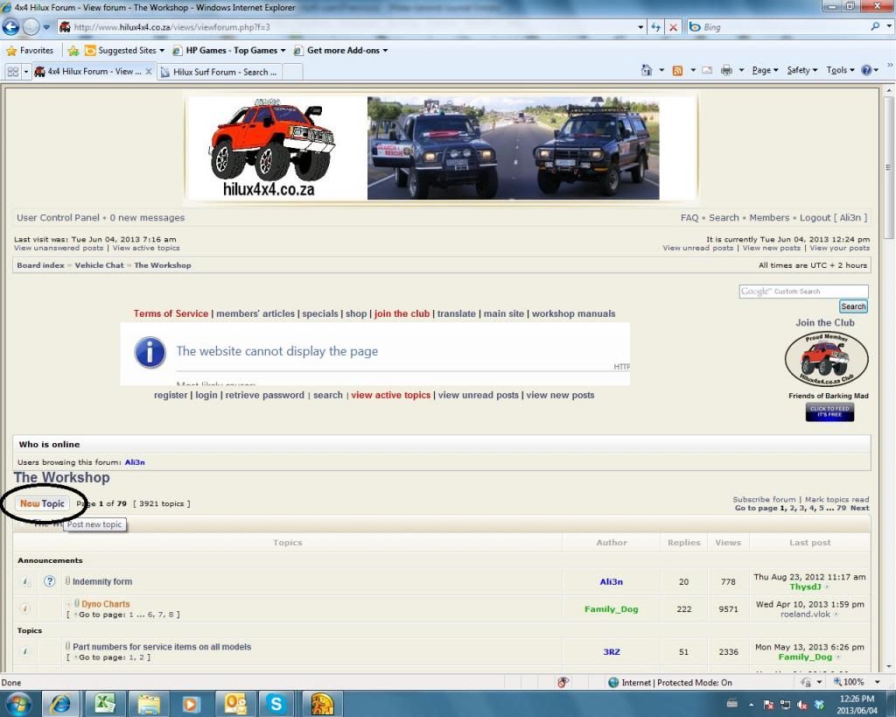Open the Recent Pages dropdown arrow
896x717 pixels.
[x=46, y=27]
